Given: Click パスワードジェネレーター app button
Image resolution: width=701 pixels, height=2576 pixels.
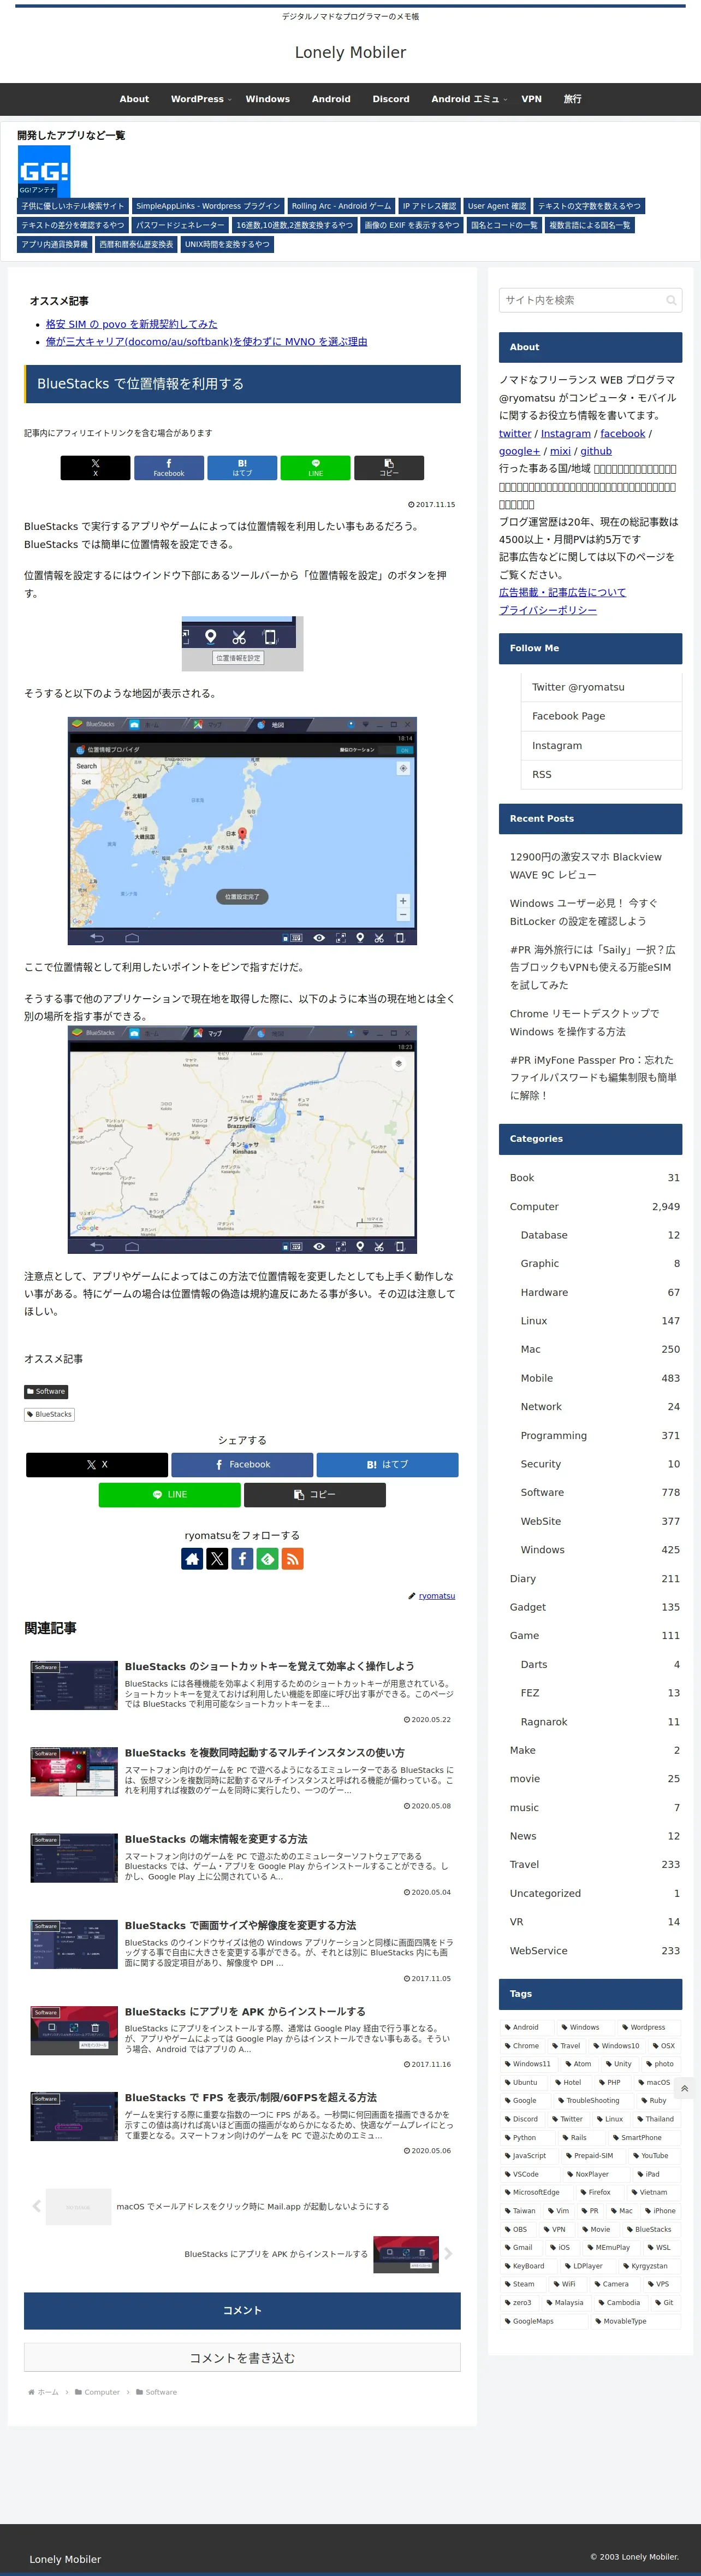Looking at the screenshot, I should pos(180,225).
